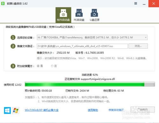Viewport: 159px width, 123px height.
Task: Click the 版本号 6.1.7600.16385 text
Action: 90,53
